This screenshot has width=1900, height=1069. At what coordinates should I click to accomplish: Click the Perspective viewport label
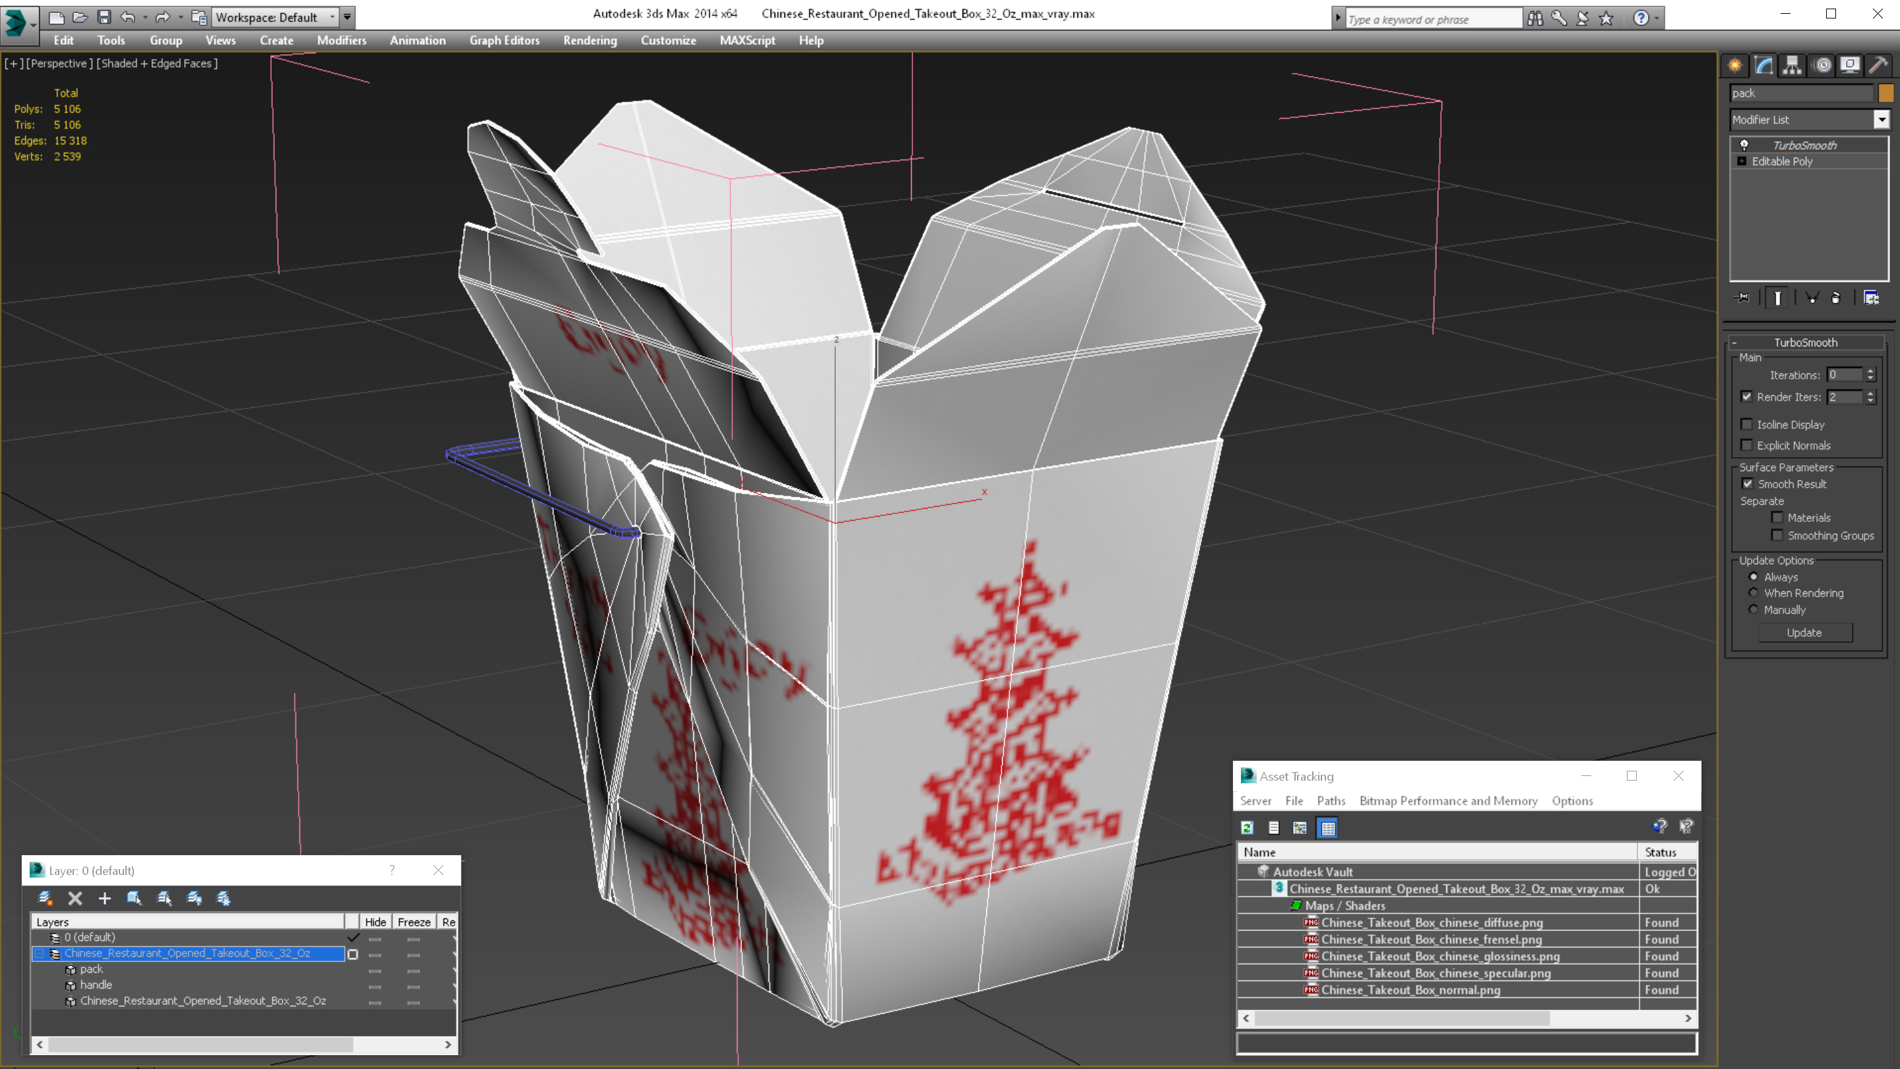click(x=59, y=63)
